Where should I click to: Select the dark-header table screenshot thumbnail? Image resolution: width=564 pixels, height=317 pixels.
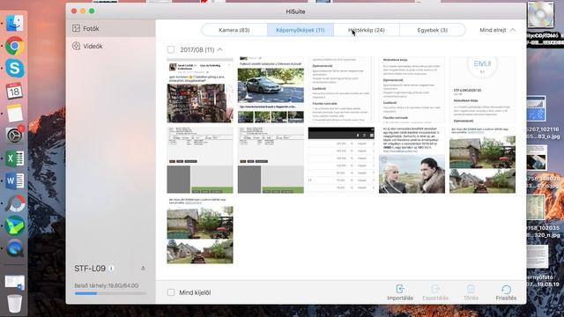click(341, 160)
